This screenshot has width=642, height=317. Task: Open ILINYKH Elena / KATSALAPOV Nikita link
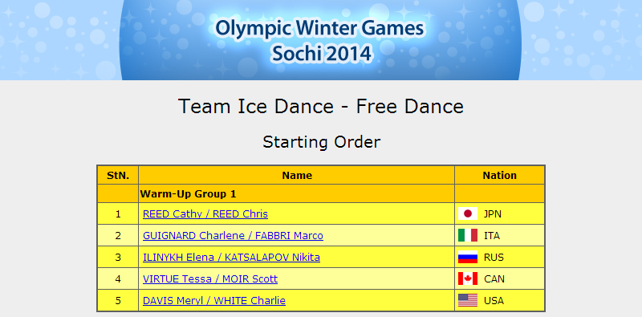pyautogui.click(x=231, y=258)
